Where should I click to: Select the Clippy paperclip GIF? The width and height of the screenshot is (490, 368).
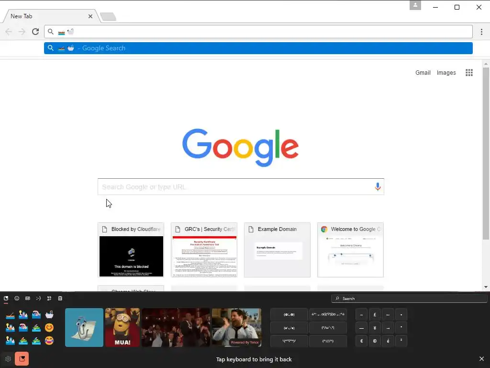tap(84, 327)
